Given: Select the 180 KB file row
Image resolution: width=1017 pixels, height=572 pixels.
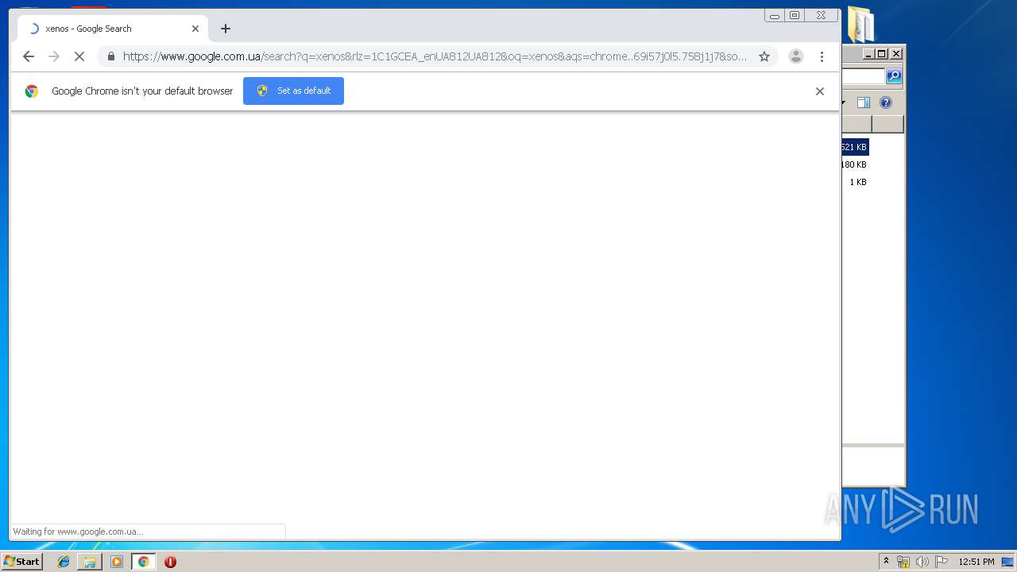Looking at the screenshot, I should (x=855, y=164).
